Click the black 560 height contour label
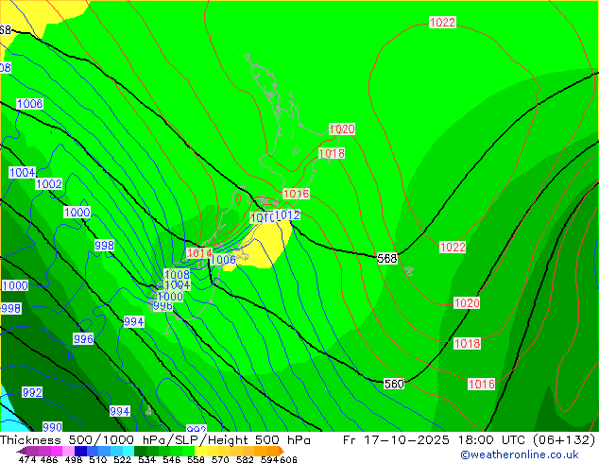Image resolution: width=599 pixels, height=463 pixels. pyautogui.click(x=394, y=384)
